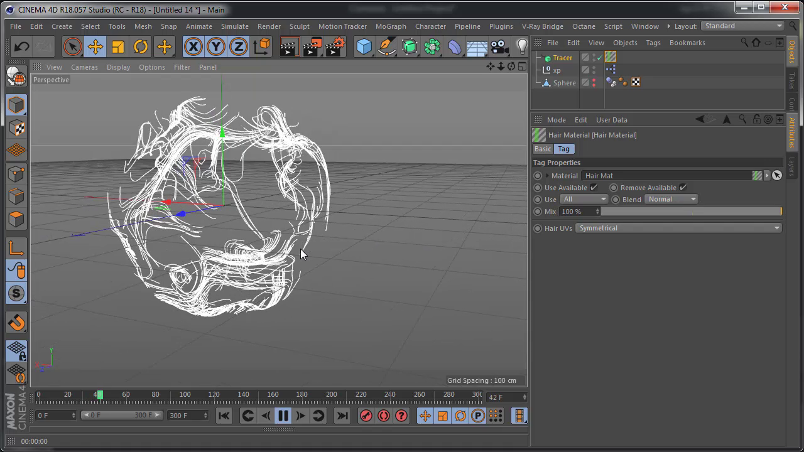
Task: Render the active view
Action: point(289,46)
